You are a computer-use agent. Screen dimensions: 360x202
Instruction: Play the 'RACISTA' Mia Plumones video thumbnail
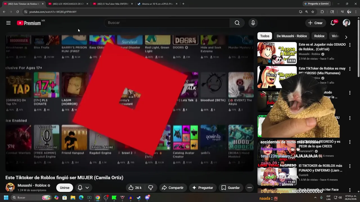277,77
